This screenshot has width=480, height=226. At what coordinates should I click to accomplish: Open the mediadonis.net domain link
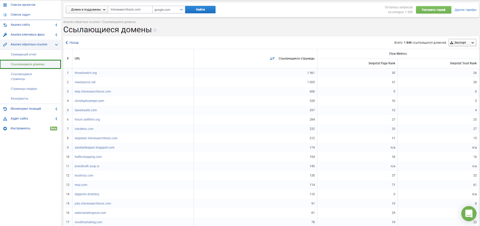click(x=85, y=82)
